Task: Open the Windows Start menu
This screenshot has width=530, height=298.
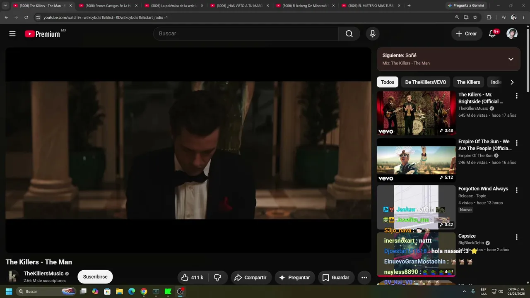Action: click(9, 291)
